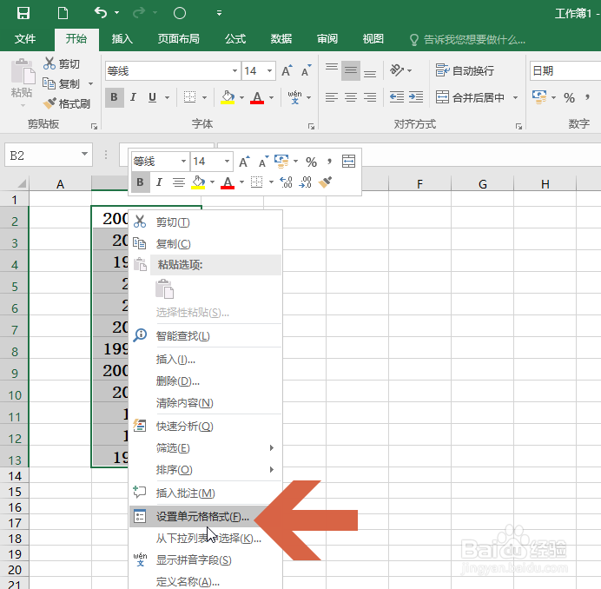Apply yellow fill color in the ribbon
Image resolution: width=601 pixels, height=589 pixels.
point(228,97)
